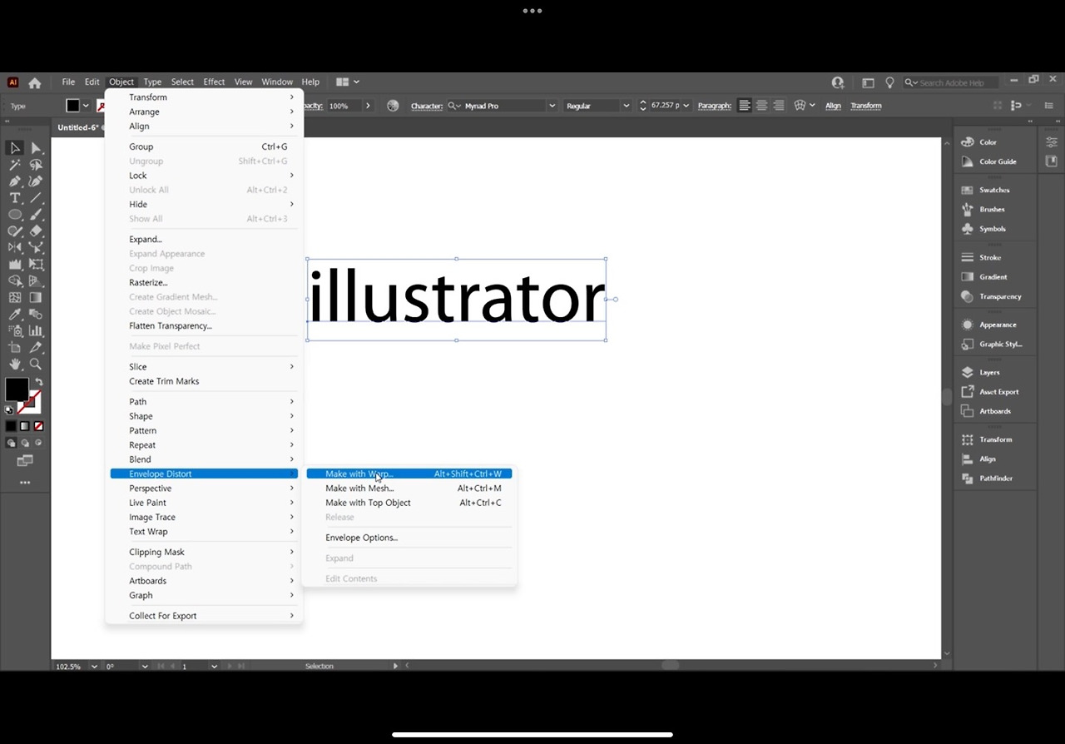This screenshot has width=1065, height=744.
Task: Open the Color Guide panel
Action: pyautogui.click(x=998, y=162)
